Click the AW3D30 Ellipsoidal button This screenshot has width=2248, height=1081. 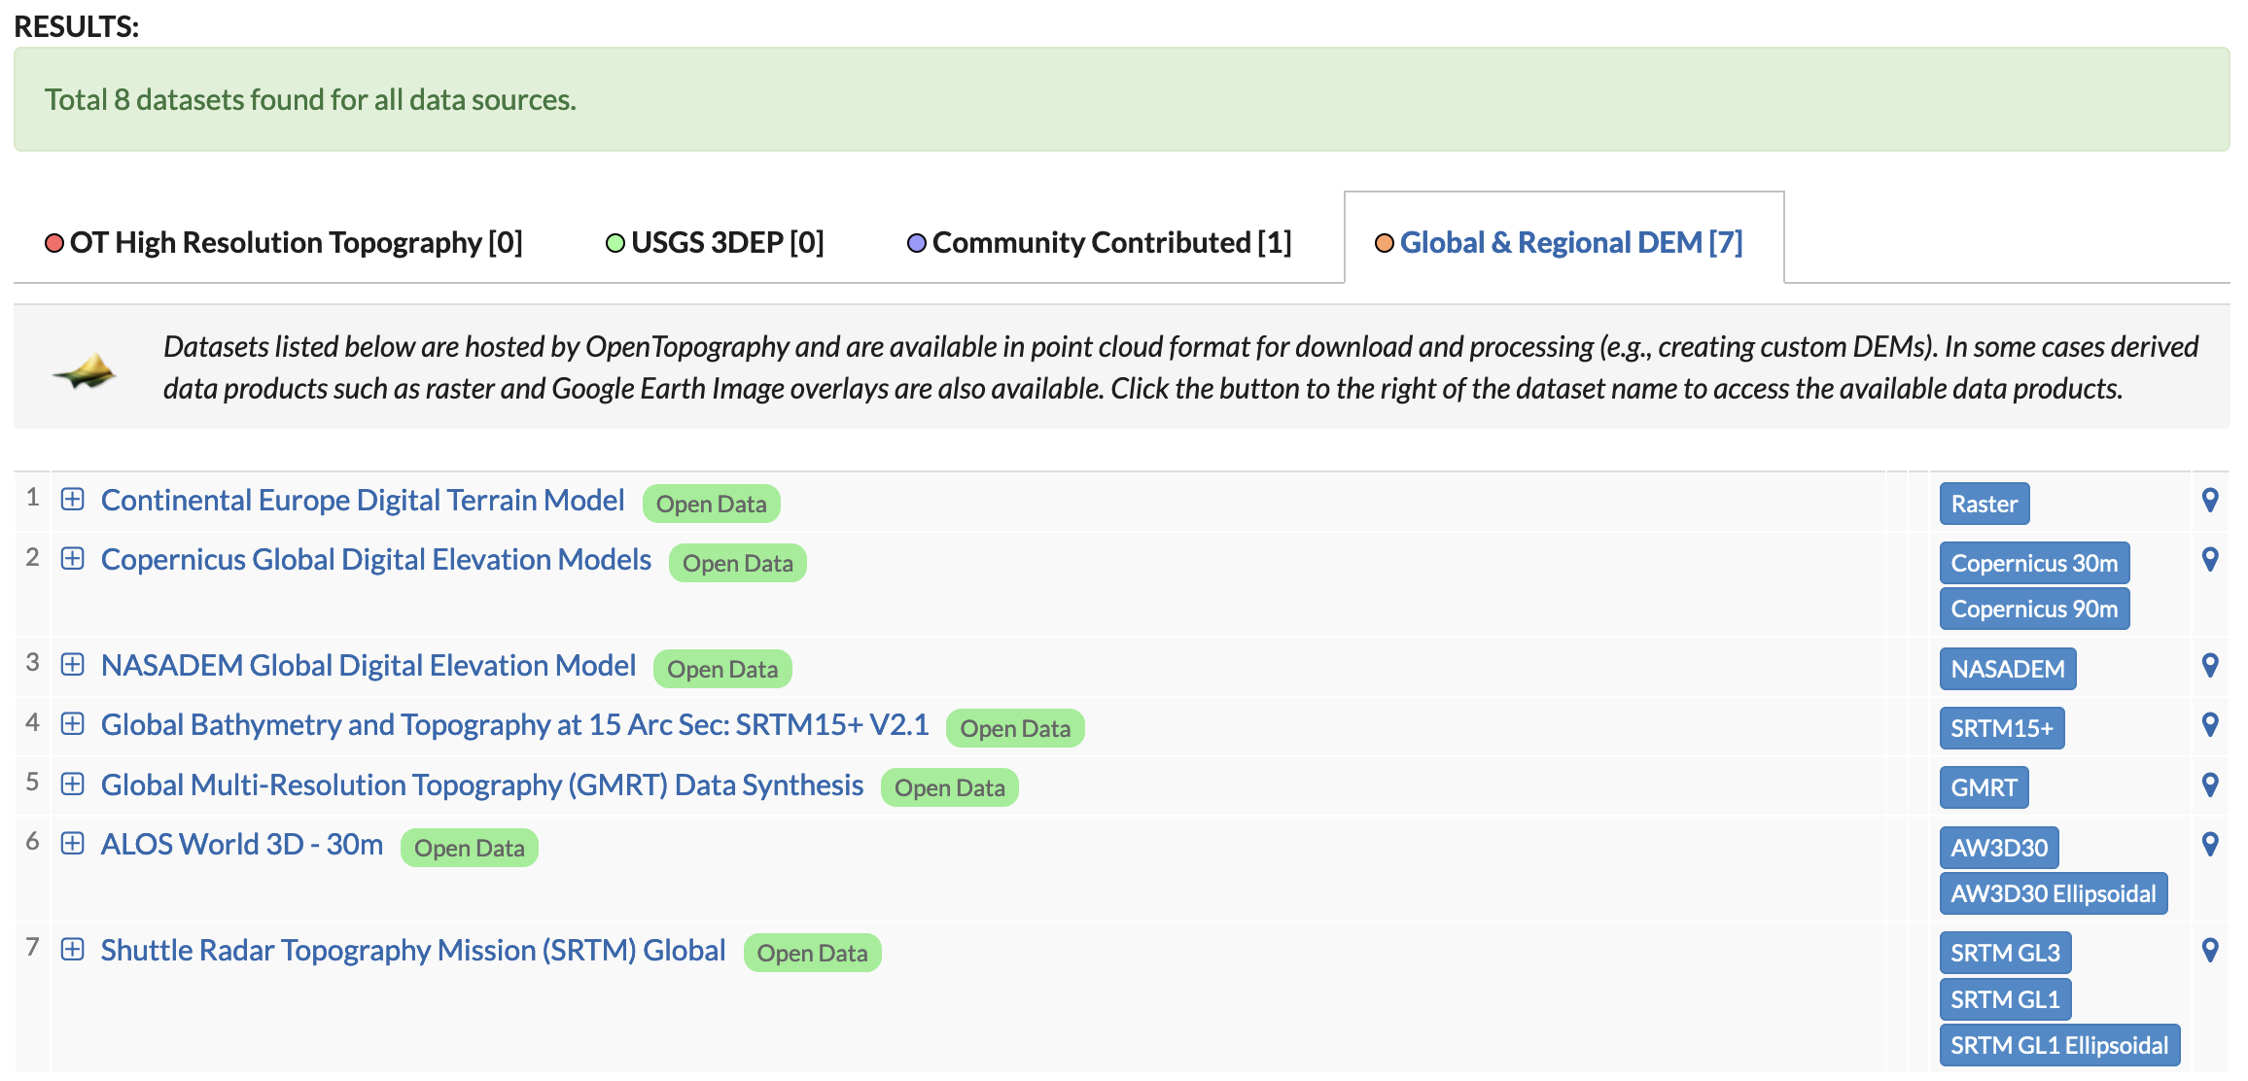click(x=2053, y=893)
